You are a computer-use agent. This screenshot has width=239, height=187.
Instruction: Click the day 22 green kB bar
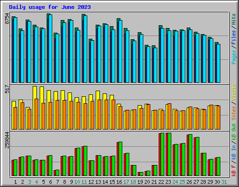tap(162, 154)
